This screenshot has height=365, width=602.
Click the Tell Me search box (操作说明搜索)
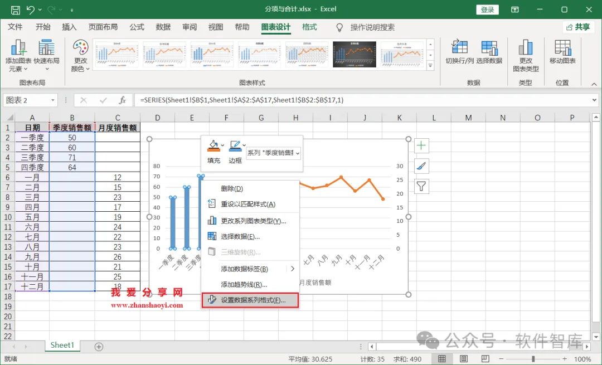(x=372, y=27)
